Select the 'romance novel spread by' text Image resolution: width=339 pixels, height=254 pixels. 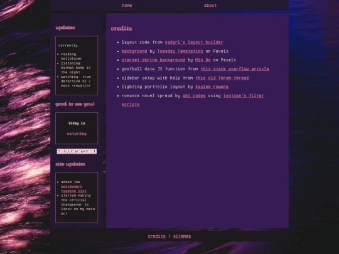[151, 95]
